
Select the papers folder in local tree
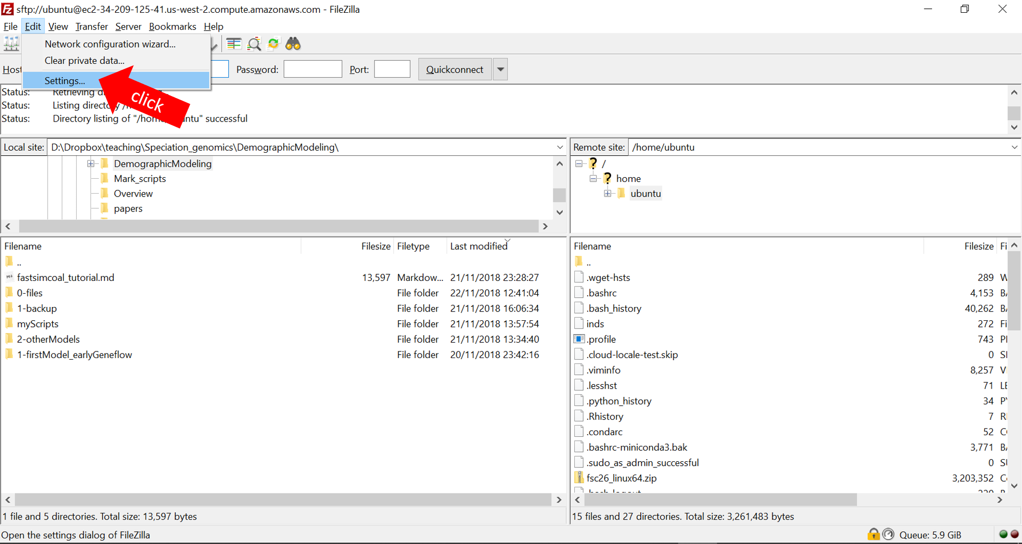click(128, 208)
